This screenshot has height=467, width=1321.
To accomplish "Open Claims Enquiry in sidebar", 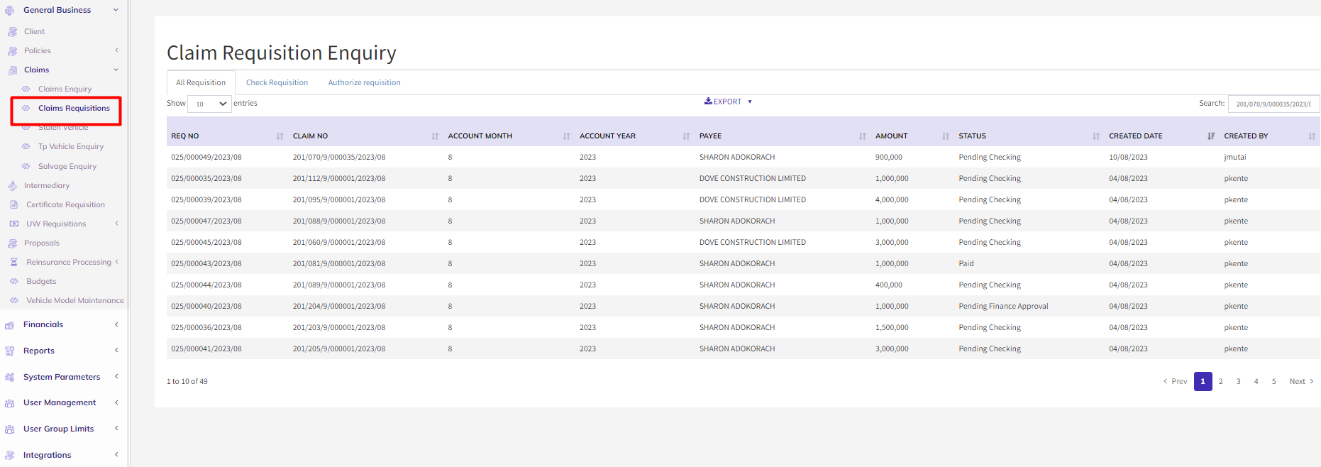I will point(65,89).
